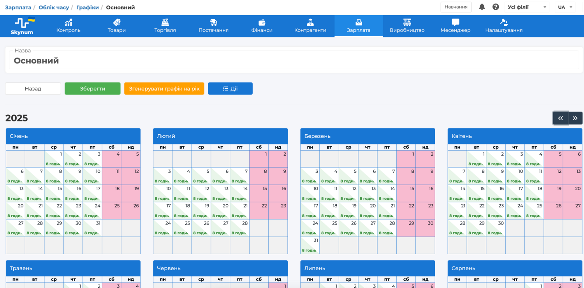
Task: Open the Товари tag icon
Action: [x=117, y=22]
